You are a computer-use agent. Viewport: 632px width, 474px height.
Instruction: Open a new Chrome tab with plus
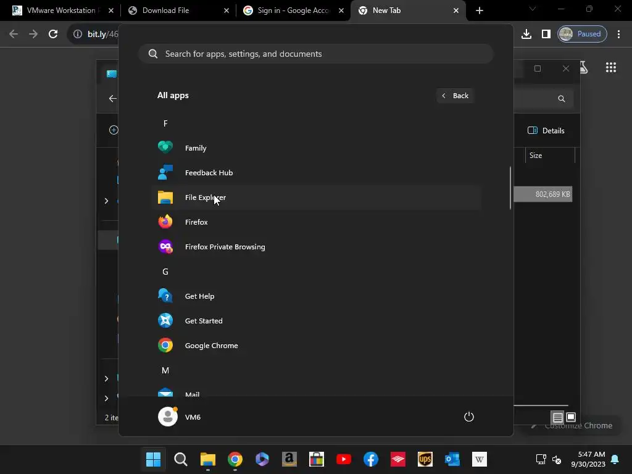click(479, 10)
